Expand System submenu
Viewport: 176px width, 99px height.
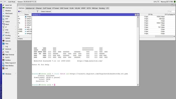16,38
